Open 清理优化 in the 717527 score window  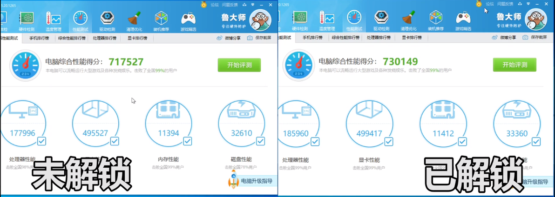tap(134, 21)
